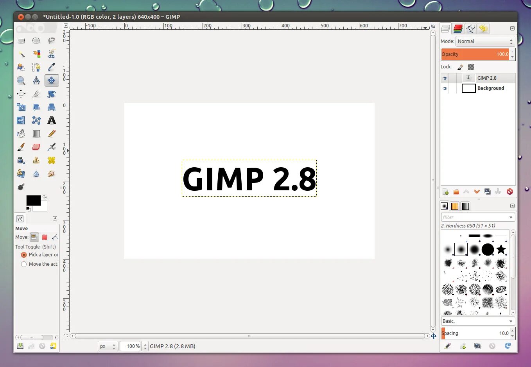Viewport: 531px width, 367px height.
Task: Select the Cage Transform tool
Action: pos(36,120)
